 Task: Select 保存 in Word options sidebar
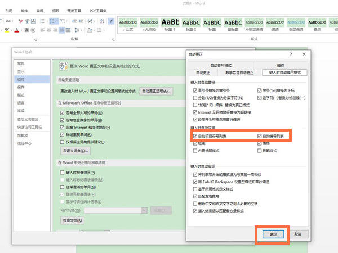coord(21,87)
